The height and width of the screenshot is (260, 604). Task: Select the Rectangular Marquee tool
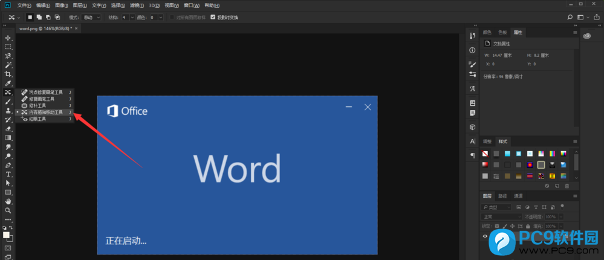pyautogui.click(x=8, y=47)
